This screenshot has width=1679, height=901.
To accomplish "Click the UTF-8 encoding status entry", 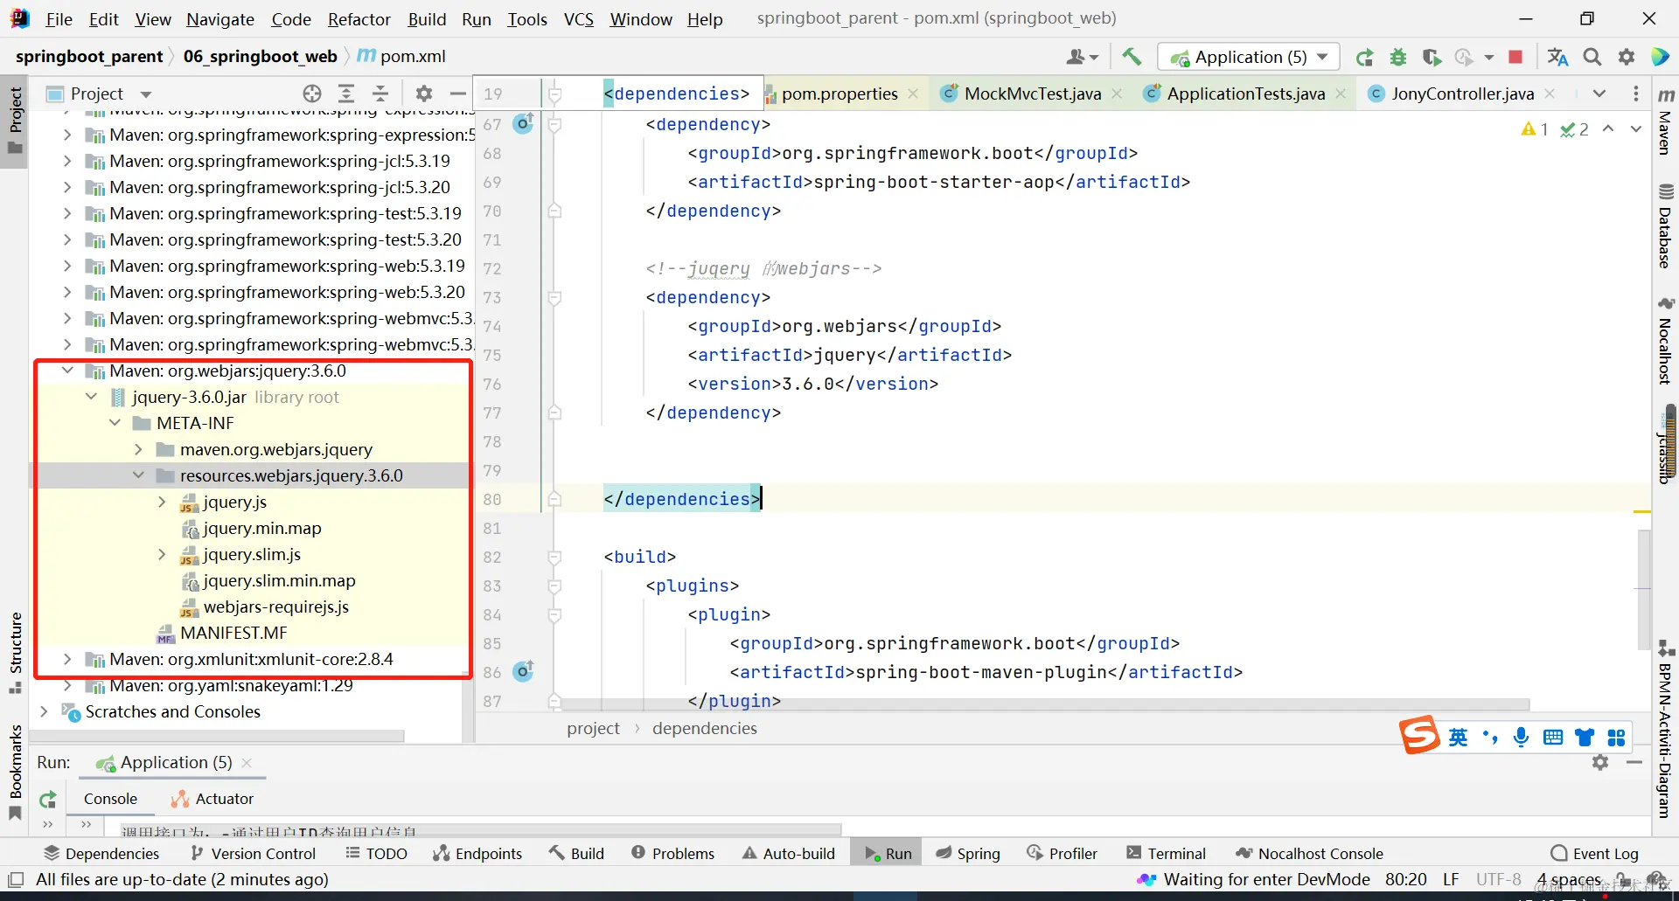I will point(1498,879).
